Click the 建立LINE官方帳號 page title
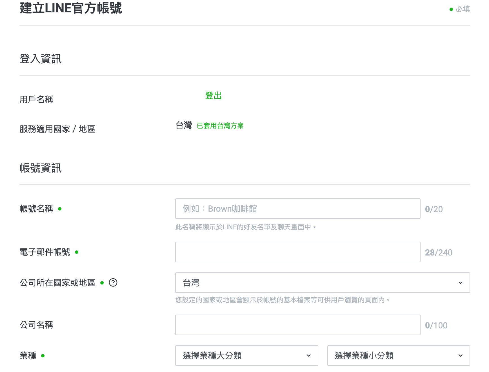489x372 pixels. tap(71, 8)
